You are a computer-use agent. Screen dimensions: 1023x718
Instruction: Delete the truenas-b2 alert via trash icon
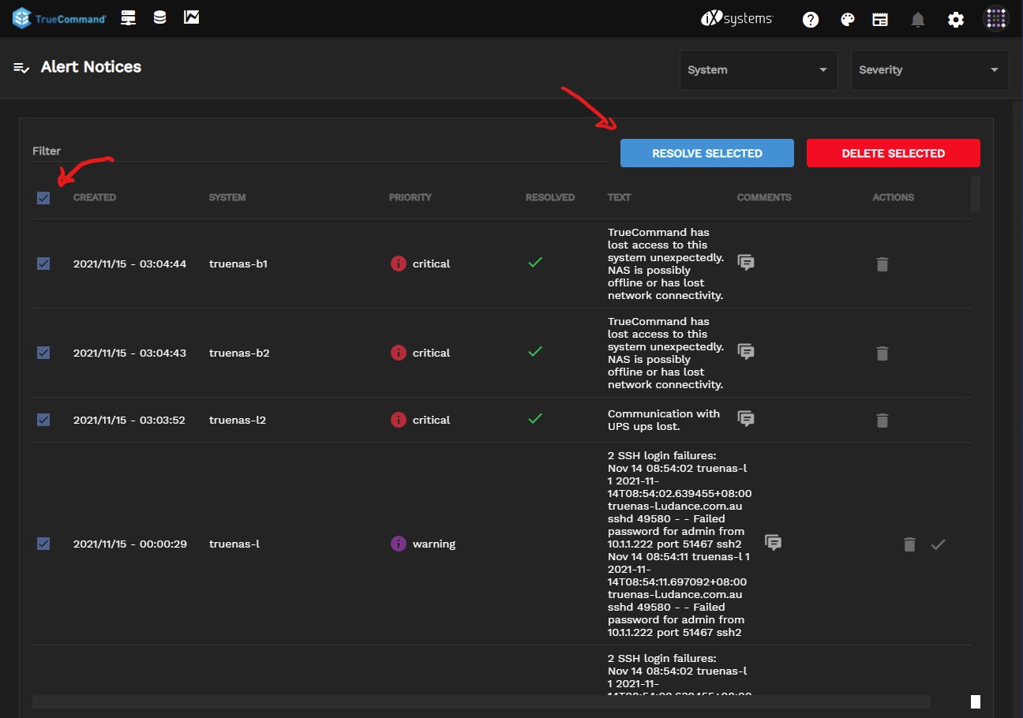tap(882, 353)
